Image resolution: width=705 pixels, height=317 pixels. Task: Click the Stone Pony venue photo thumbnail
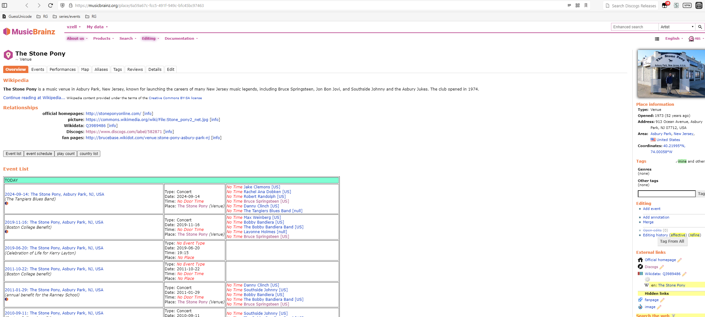pos(671,74)
